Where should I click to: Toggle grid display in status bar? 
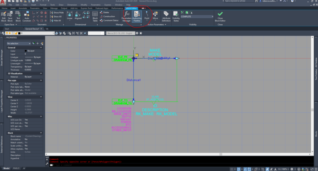[x=231, y=169]
